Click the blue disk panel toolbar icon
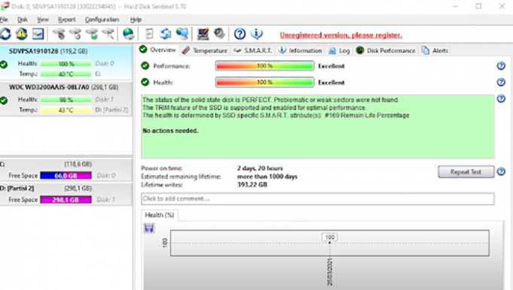This screenshot has height=290, width=513. (38, 34)
